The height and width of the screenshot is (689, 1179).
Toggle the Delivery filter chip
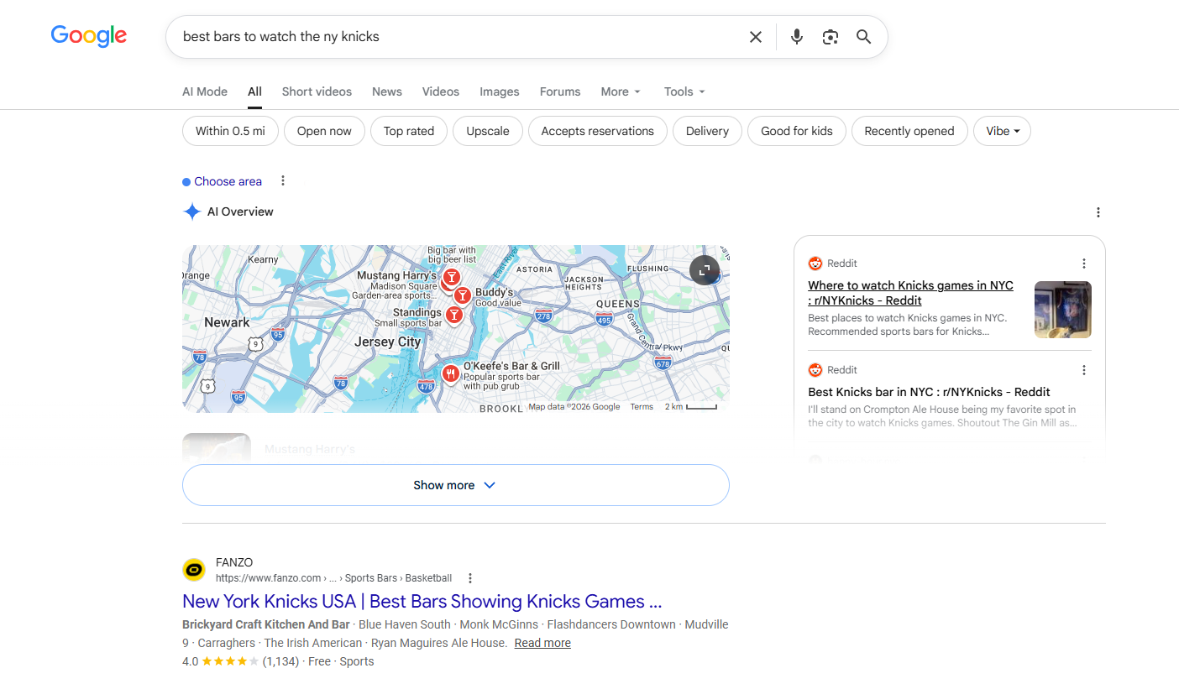click(x=707, y=131)
